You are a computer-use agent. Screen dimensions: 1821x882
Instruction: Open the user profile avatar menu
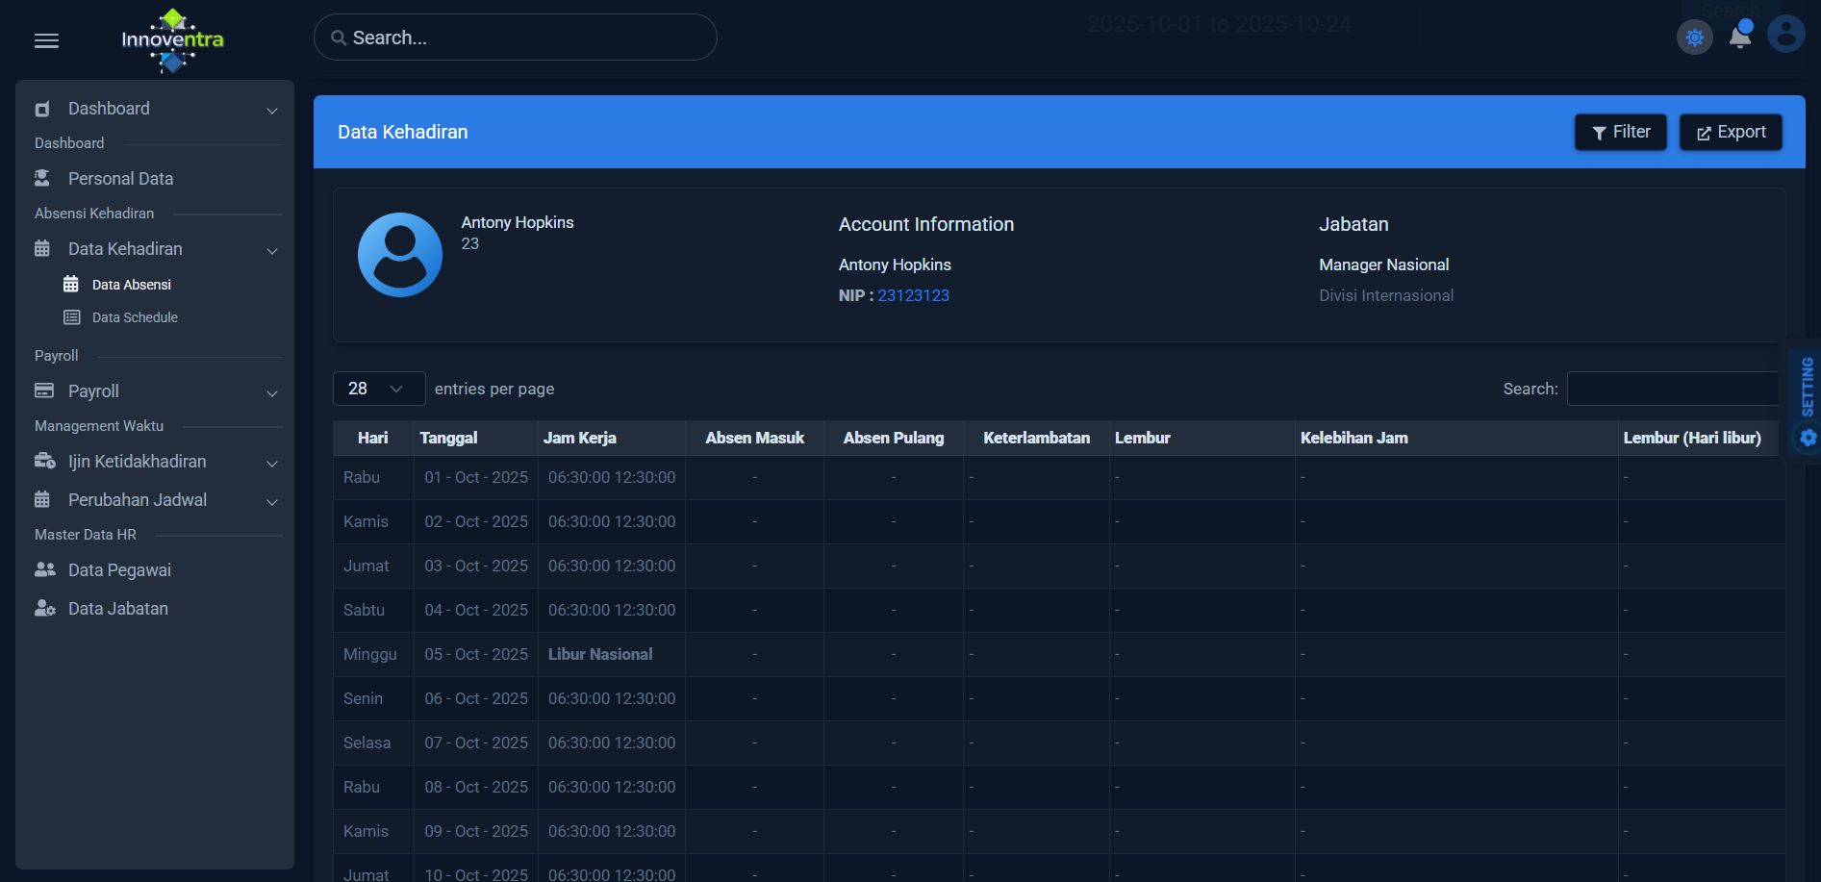click(x=1785, y=35)
